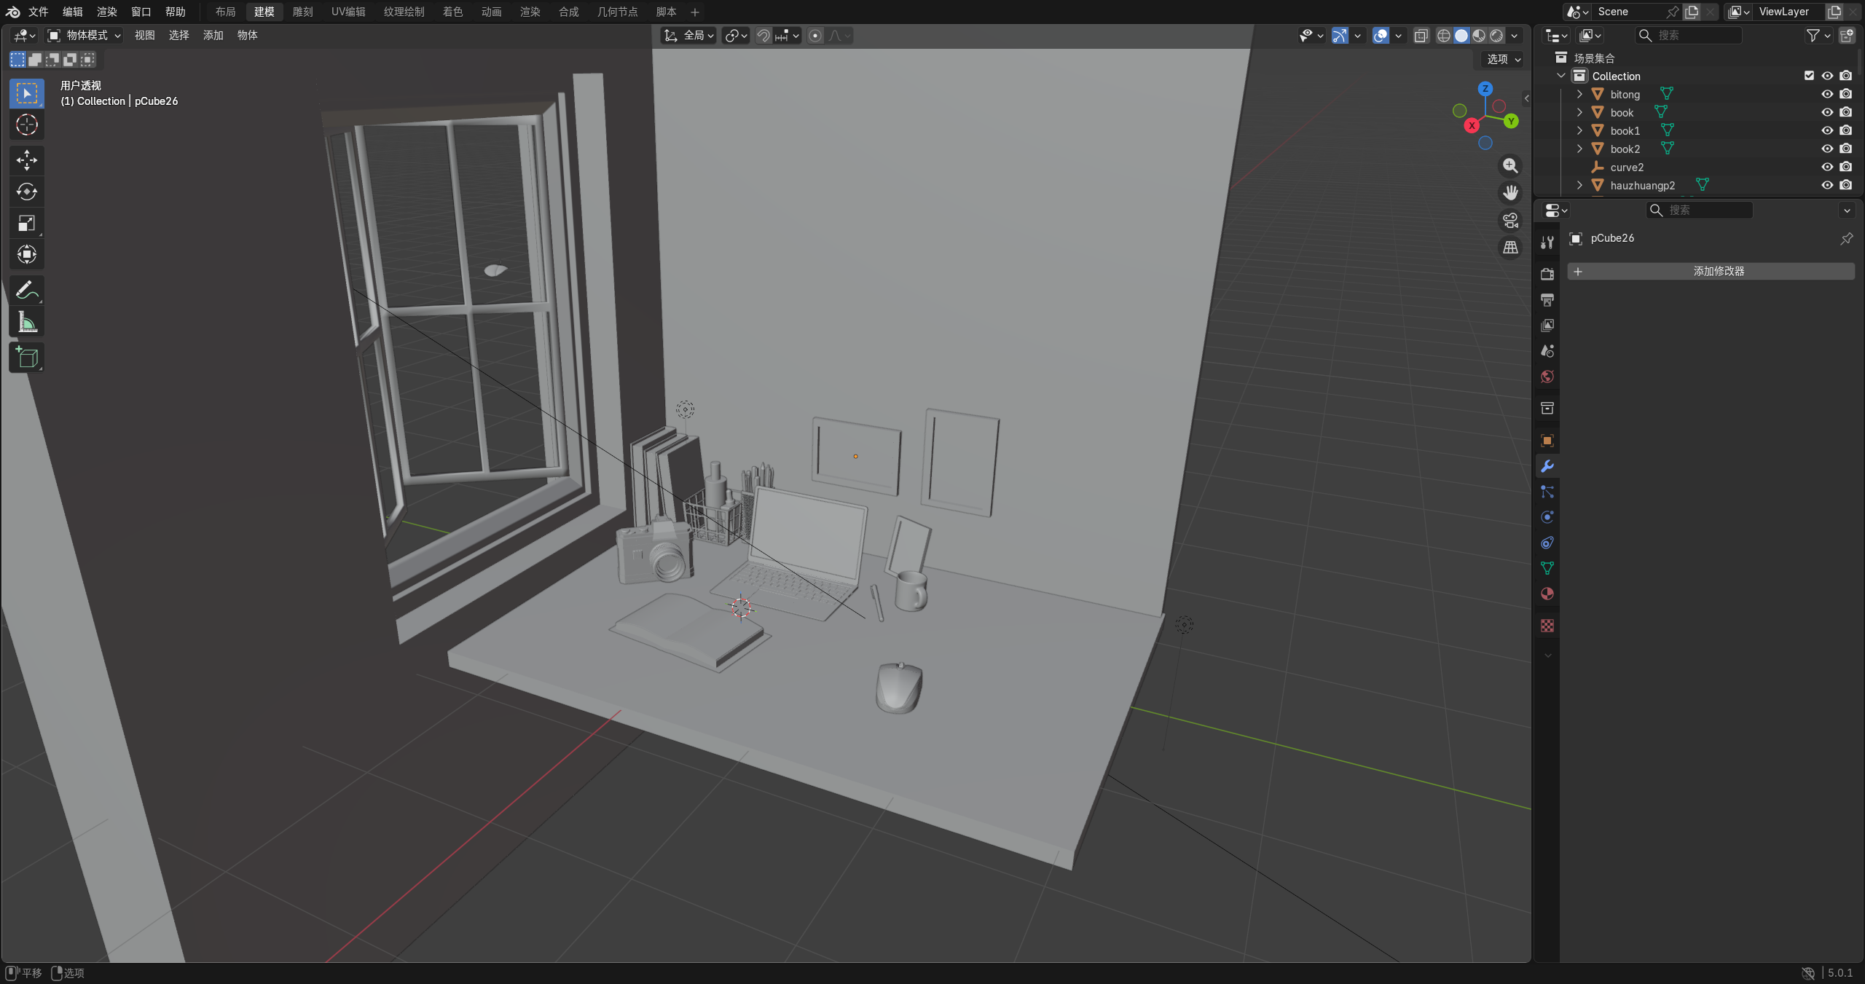The height and width of the screenshot is (984, 1865).
Task: Activate the Annotate pencil tool
Action: pyautogui.click(x=27, y=290)
